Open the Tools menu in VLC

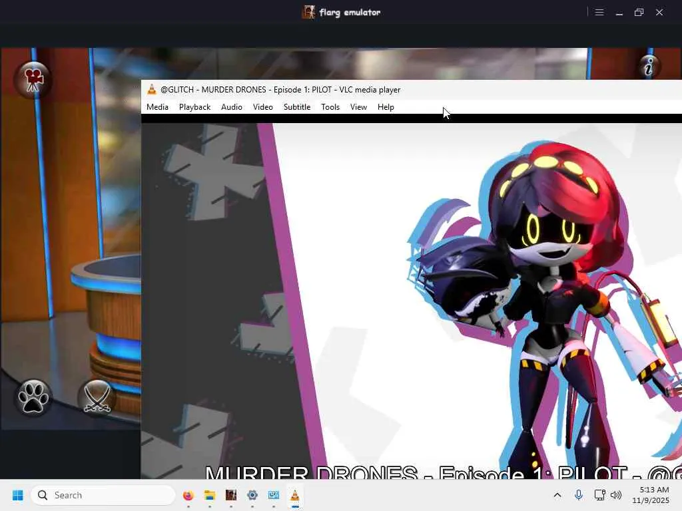click(330, 107)
